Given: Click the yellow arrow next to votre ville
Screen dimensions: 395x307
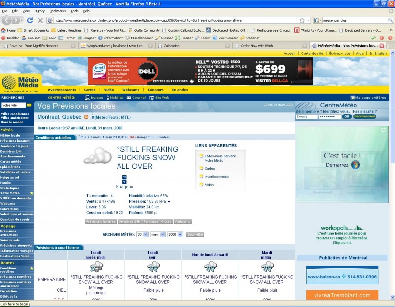Looking at the screenshot, I should point(29,105).
